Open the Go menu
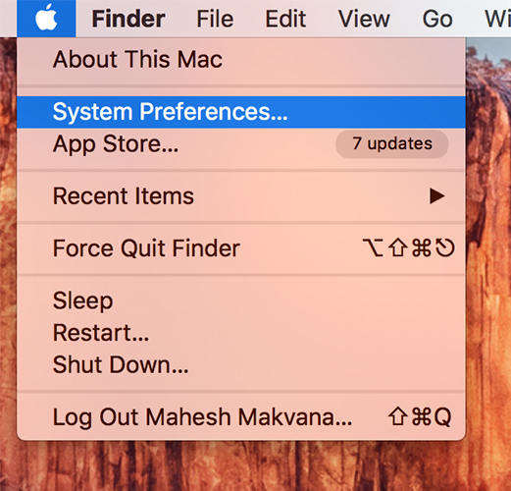511x491 pixels. (x=437, y=19)
